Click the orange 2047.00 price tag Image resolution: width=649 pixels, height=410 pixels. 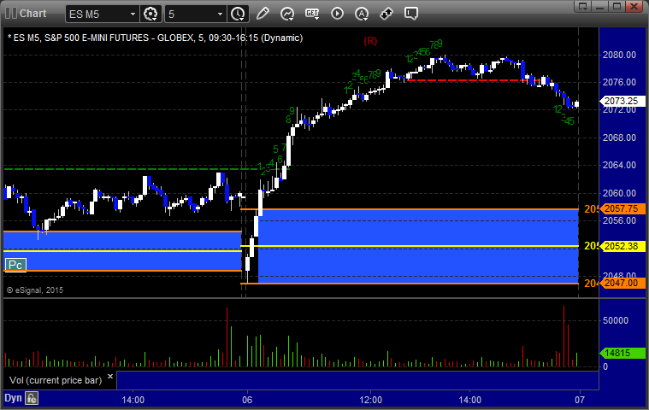coord(622,284)
